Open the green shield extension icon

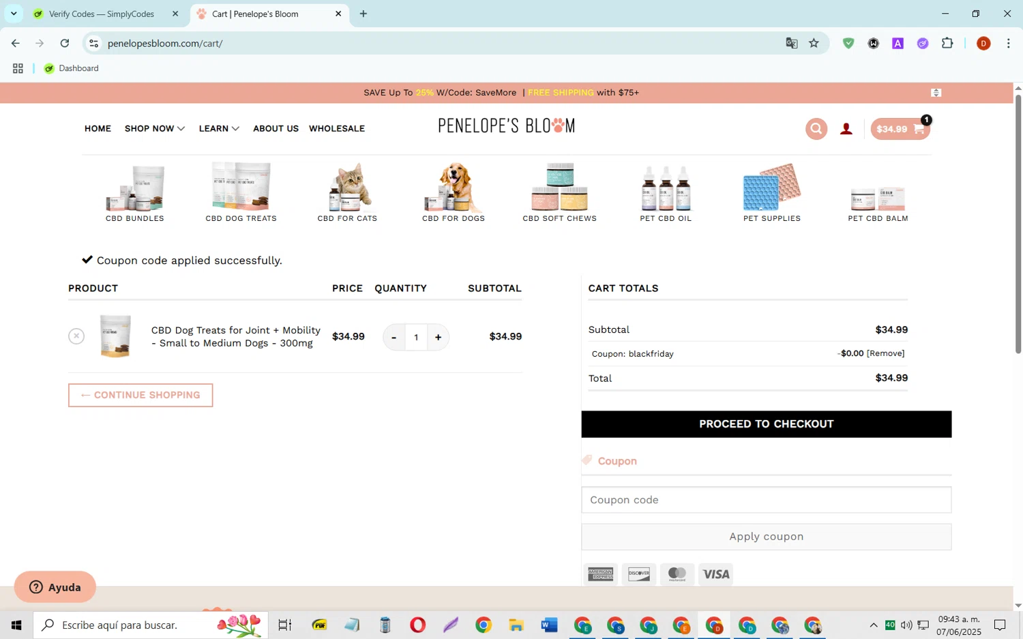pyautogui.click(x=848, y=43)
